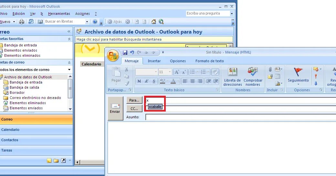Toggle underline (S) formatting
This screenshot has width=336, height=176.
(x=154, y=81)
